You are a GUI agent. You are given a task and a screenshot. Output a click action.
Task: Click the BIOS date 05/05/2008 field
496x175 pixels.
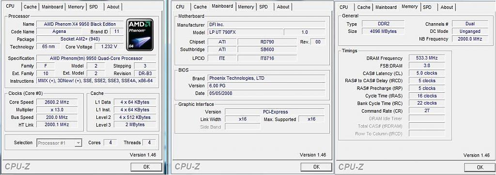[x=266, y=93]
